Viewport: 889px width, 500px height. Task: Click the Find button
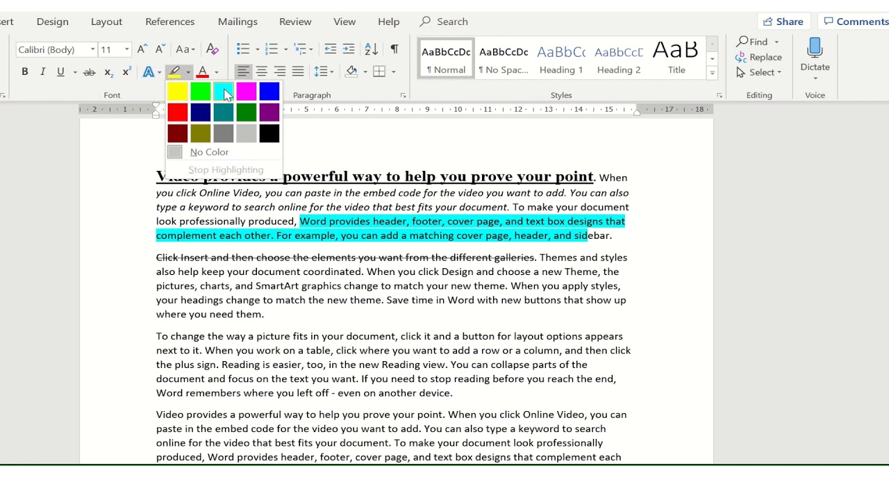[x=753, y=42]
